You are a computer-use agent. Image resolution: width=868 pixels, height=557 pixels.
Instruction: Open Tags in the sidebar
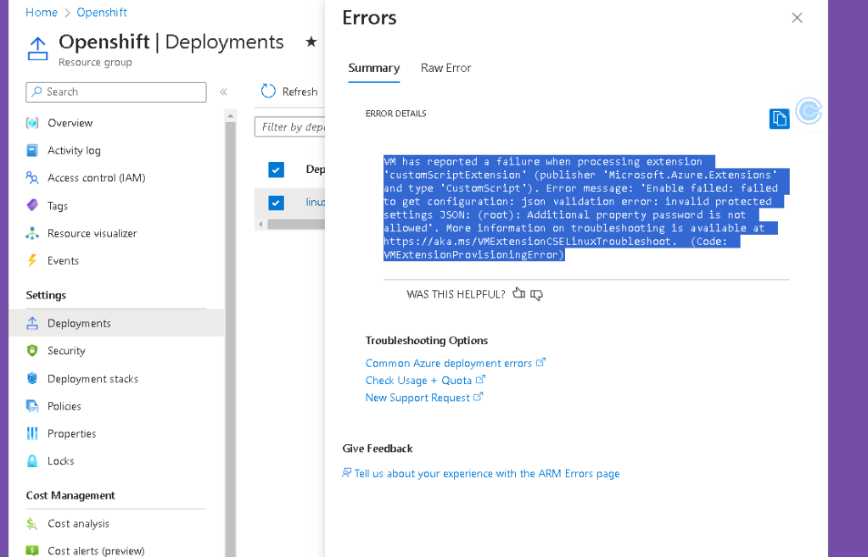tap(58, 206)
